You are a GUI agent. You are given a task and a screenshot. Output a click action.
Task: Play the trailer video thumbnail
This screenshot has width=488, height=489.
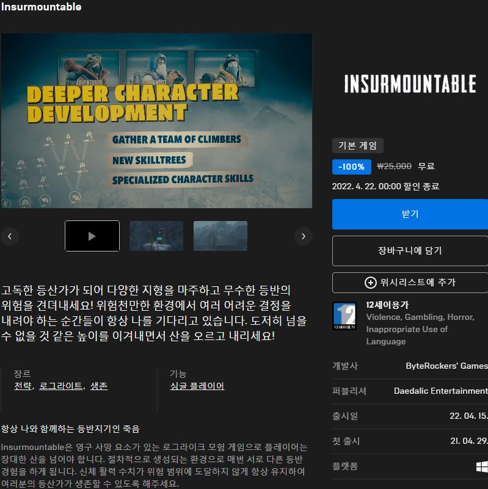coord(92,236)
